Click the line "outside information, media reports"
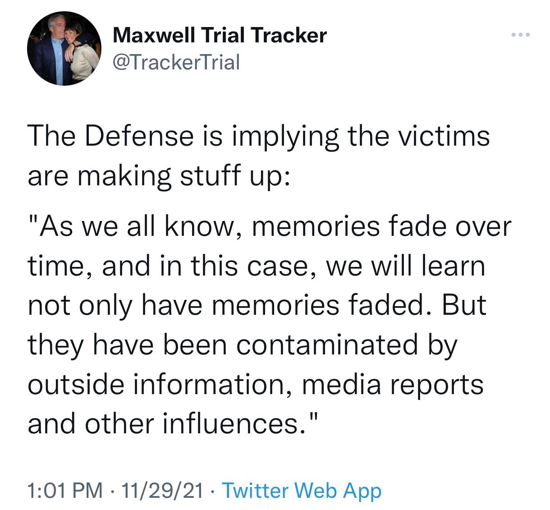The height and width of the screenshot is (510, 550). pos(256,385)
